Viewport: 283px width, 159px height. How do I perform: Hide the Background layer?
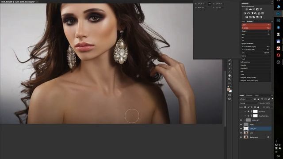241,137
